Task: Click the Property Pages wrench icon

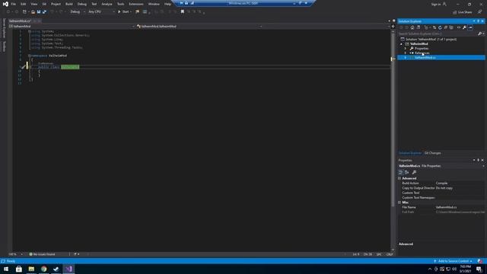Action: point(414,172)
